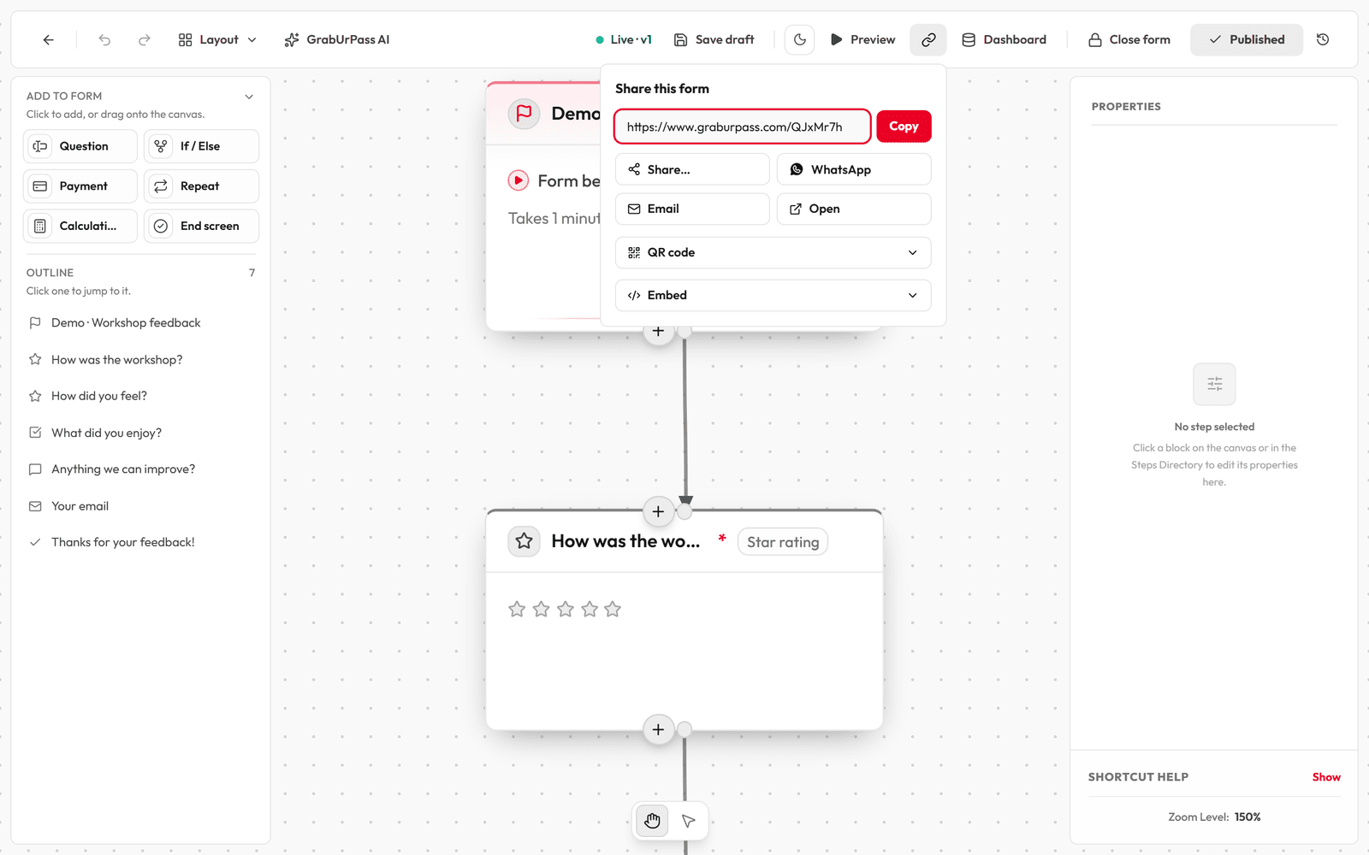Open the Layout dropdown

coord(217,39)
